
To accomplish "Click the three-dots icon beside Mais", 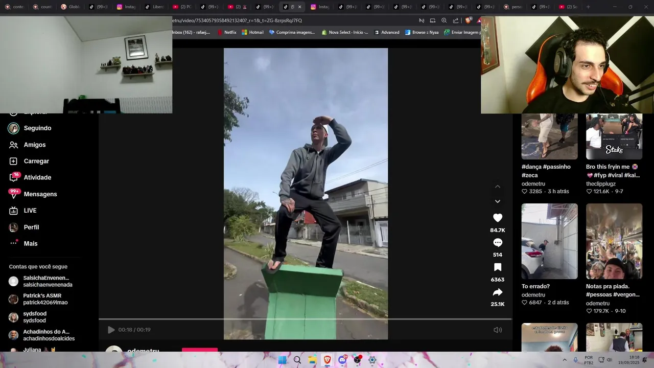I will pos(14,243).
